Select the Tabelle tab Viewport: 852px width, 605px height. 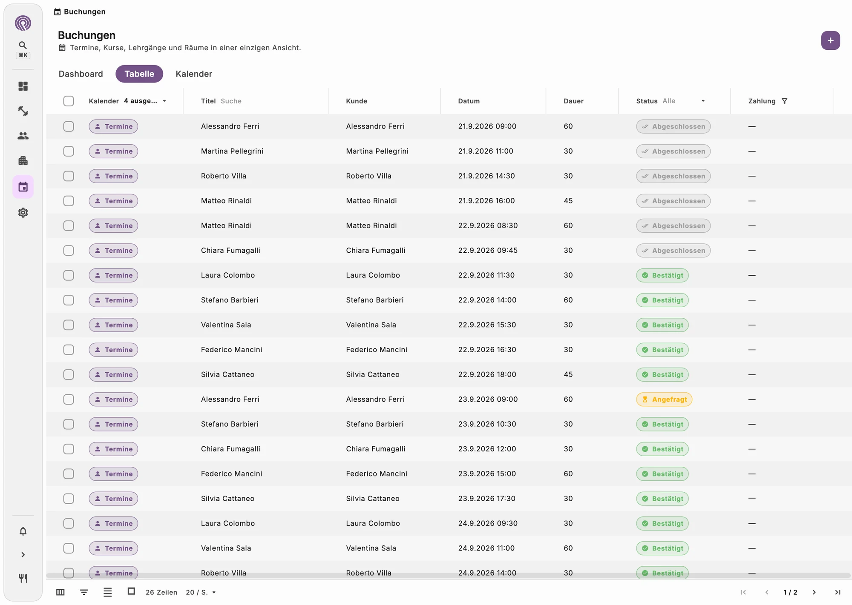tap(139, 74)
